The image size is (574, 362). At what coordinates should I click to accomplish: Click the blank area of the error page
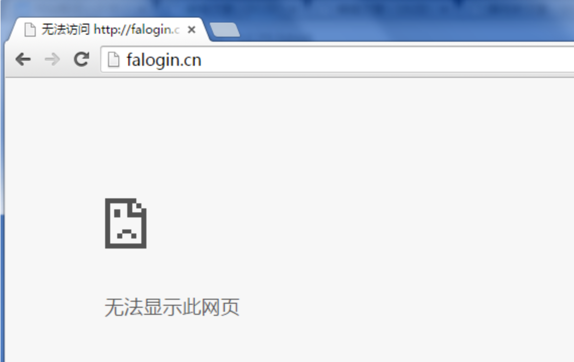(366, 219)
